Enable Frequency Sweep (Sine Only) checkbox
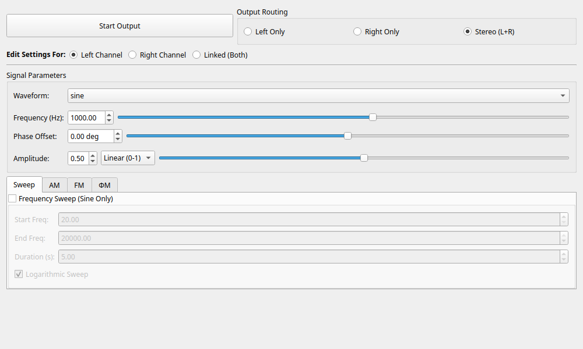The width and height of the screenshot is (583, 349). [13, 199]
